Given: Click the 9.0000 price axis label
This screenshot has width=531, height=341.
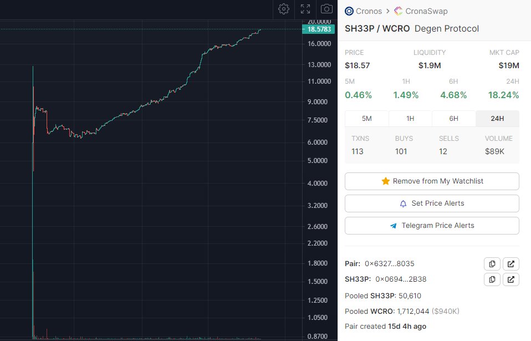Looking at the screenshot, I should (x=317, y=101).
